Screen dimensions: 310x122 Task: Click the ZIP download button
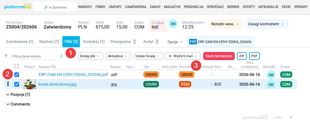click(242, 56)
